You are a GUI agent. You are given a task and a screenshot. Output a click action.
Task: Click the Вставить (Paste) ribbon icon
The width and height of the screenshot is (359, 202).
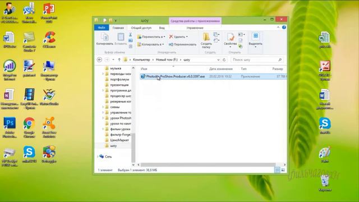tap(121, 37)
